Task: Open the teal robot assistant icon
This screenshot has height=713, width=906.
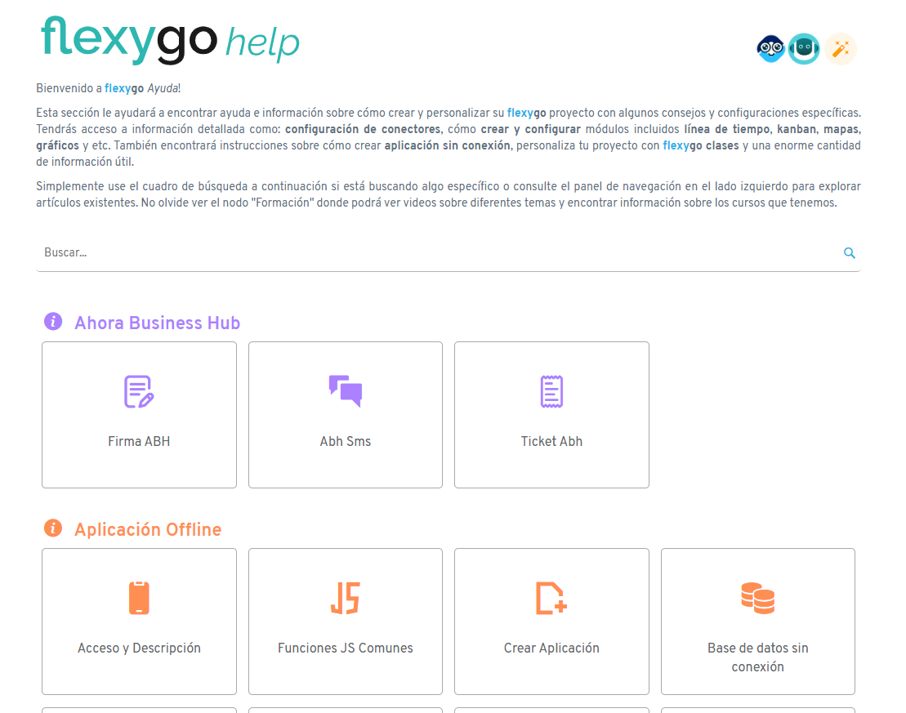Action: (x=804, y=48)
